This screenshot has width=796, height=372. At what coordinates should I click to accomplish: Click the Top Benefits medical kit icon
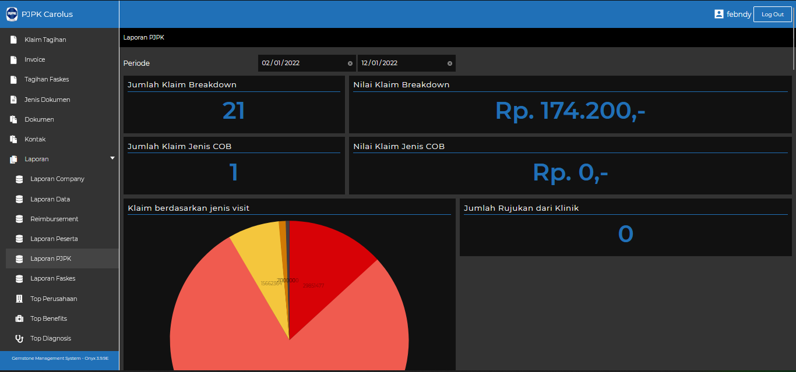point(19,318)
